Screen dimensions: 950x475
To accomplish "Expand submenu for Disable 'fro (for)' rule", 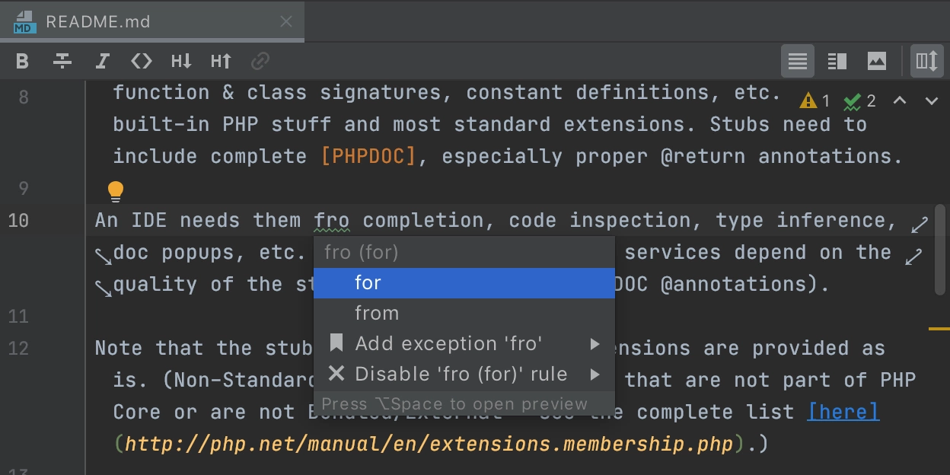I will pos(595,375).
